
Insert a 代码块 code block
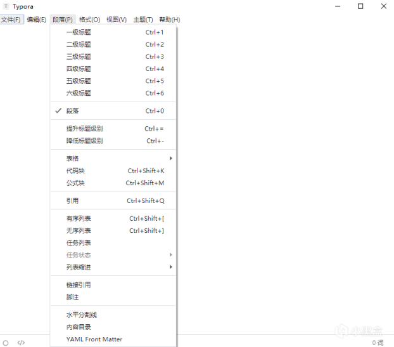(113, 171)
